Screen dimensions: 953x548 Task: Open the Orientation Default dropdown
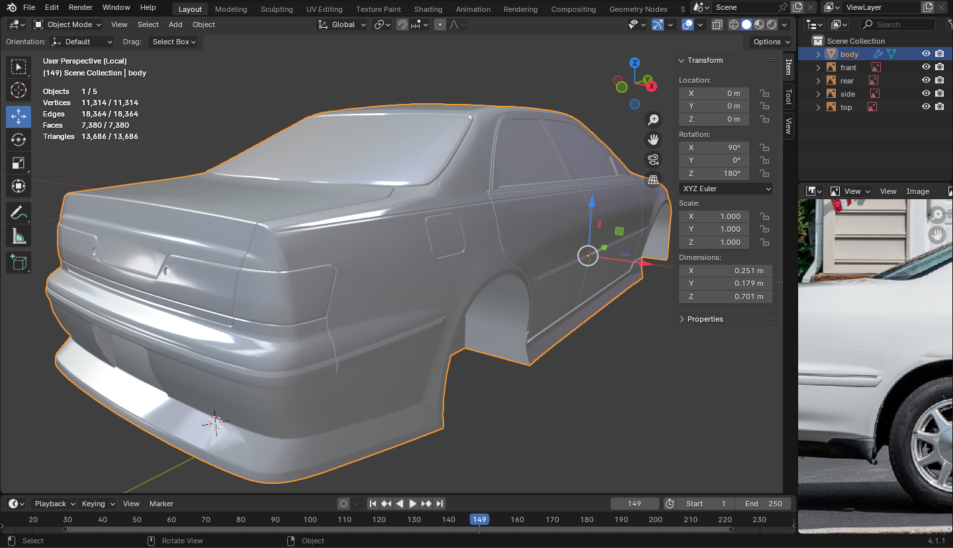coord(83,42)
